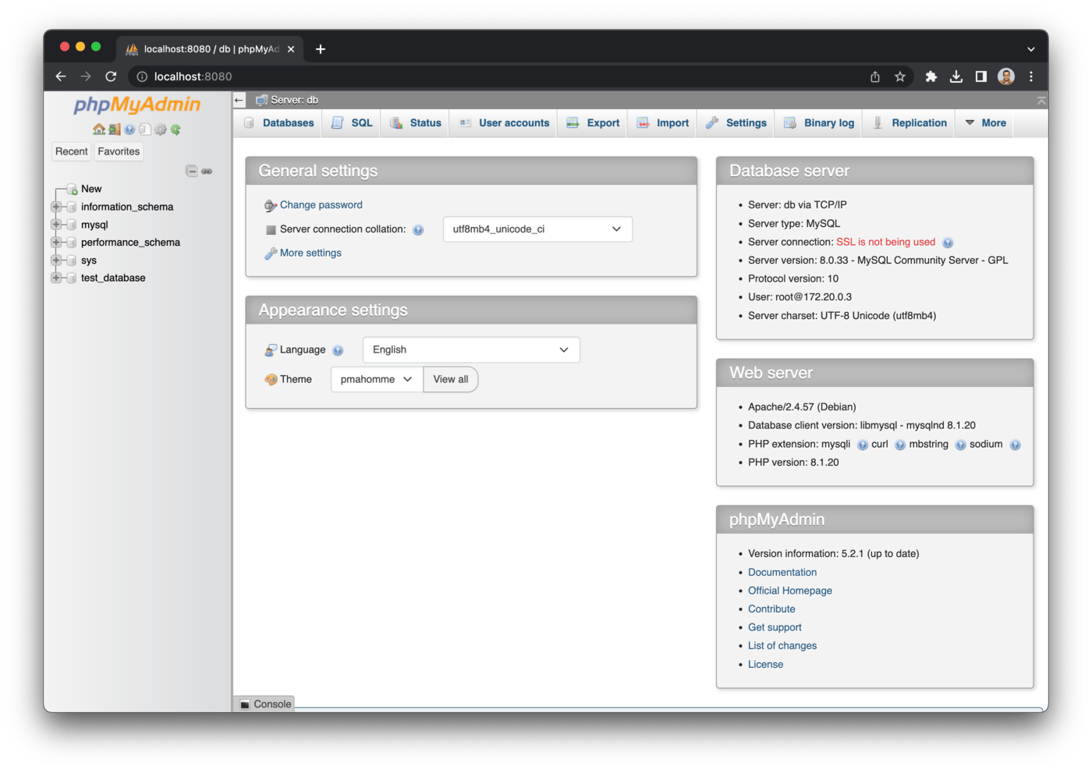Viewport: 1092px width, 770px height.
Task: Click help icon after mbstring extension
Action: pyautogui.click(x=960, y=445)
